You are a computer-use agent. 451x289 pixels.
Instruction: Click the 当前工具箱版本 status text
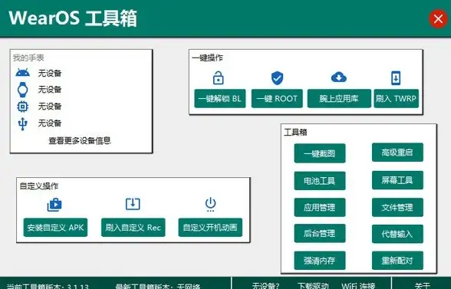(x=48, y=286)
